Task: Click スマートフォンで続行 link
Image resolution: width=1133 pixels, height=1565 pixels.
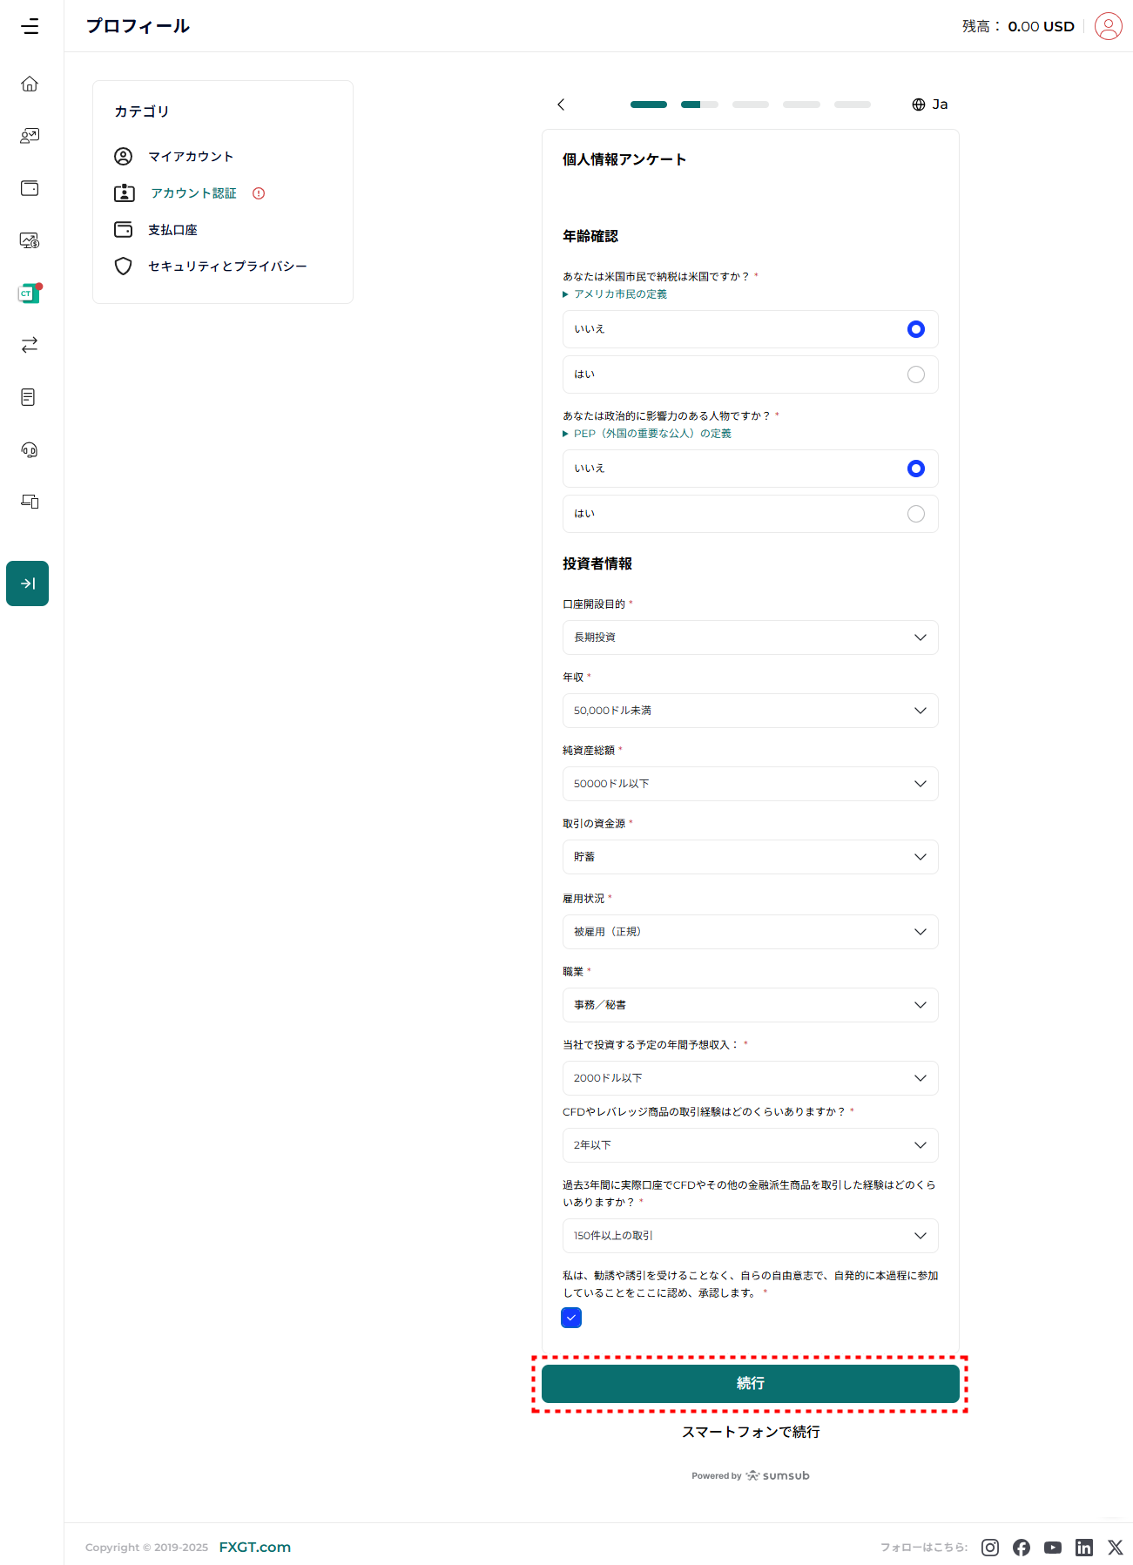Action: 750,1432
